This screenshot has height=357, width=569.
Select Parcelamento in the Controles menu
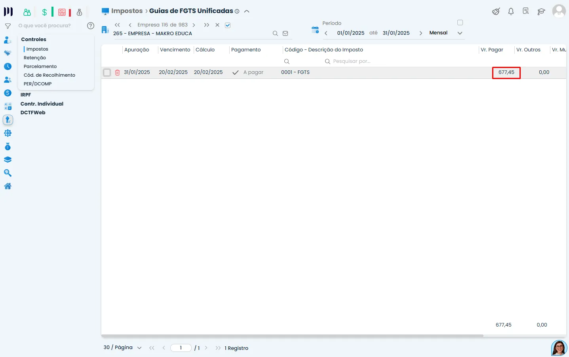pyautogui.click(x=40, y=66)
